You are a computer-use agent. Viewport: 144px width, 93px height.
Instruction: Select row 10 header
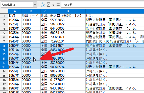coord(4,54)
